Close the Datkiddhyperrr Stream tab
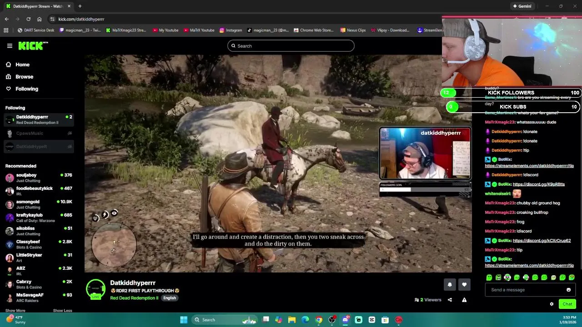The width and height of the screenshot is (582, 327). tap(69, 6)
